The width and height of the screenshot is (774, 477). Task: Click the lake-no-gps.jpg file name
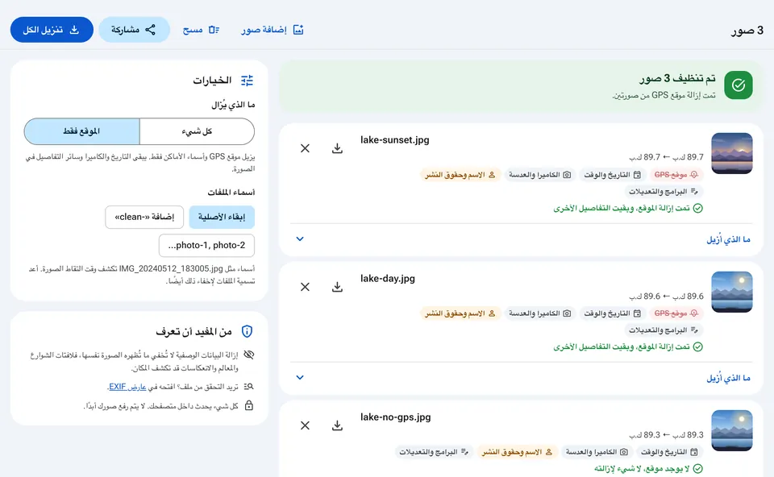395,417
